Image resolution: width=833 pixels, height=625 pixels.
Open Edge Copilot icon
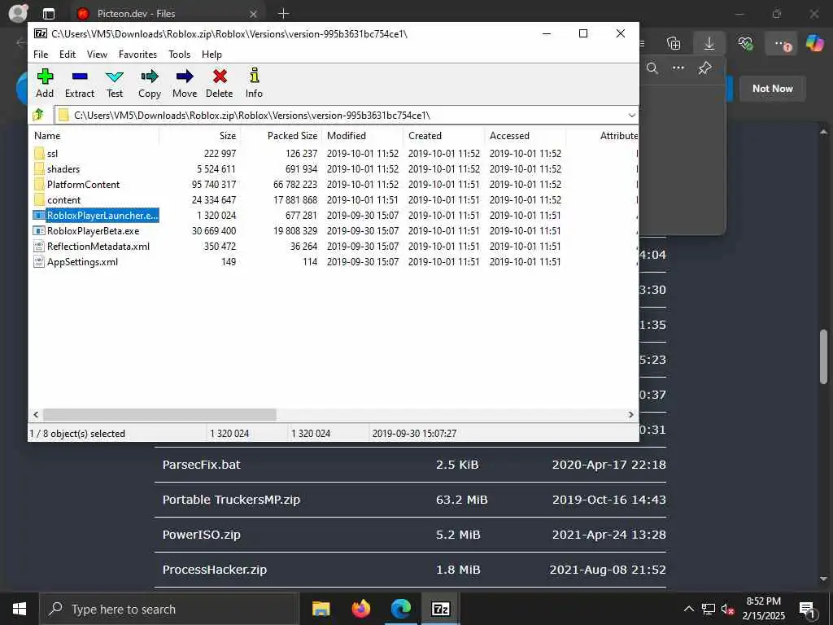point(814,44)
